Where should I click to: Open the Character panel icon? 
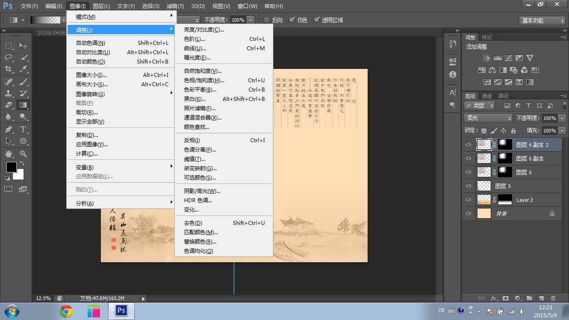click(453, 92)
